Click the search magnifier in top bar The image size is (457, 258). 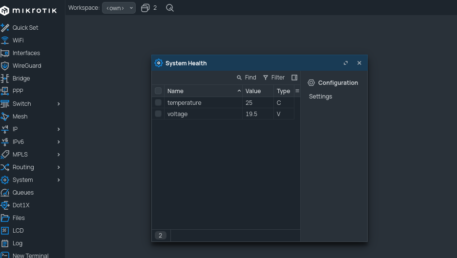170,8
